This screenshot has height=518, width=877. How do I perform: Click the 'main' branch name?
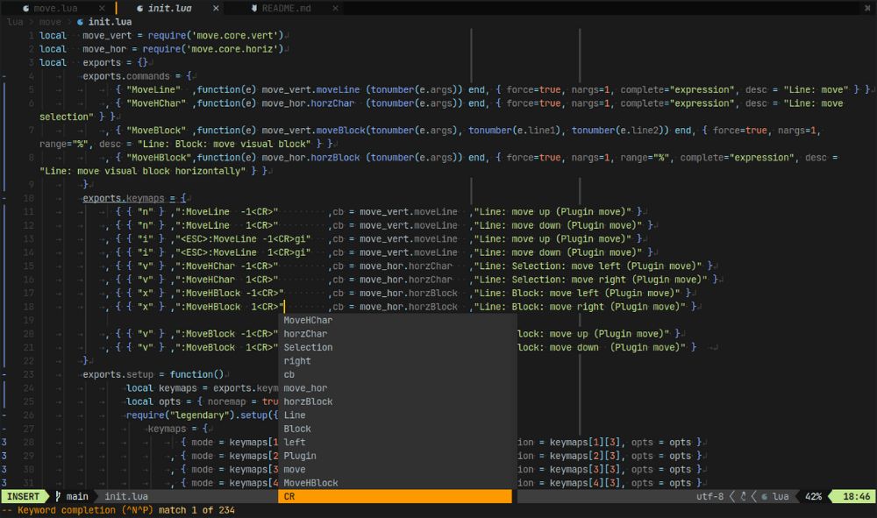click(77, 496)
